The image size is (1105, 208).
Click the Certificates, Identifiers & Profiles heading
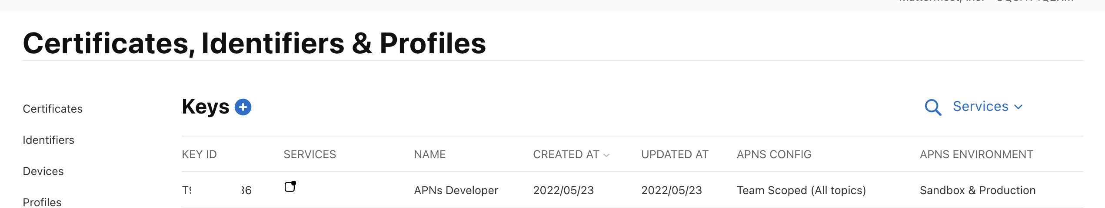[254, 43]
